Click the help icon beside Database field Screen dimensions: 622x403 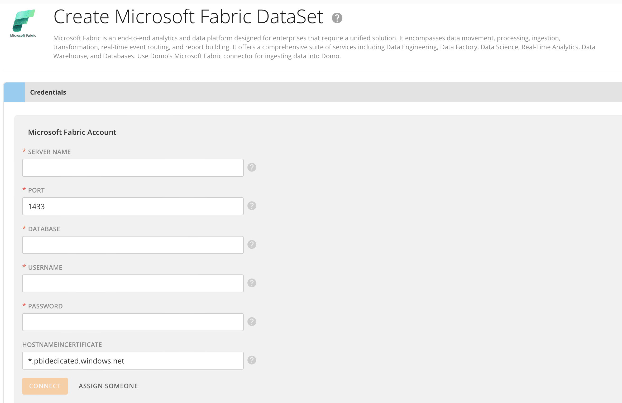pos(252,244)
